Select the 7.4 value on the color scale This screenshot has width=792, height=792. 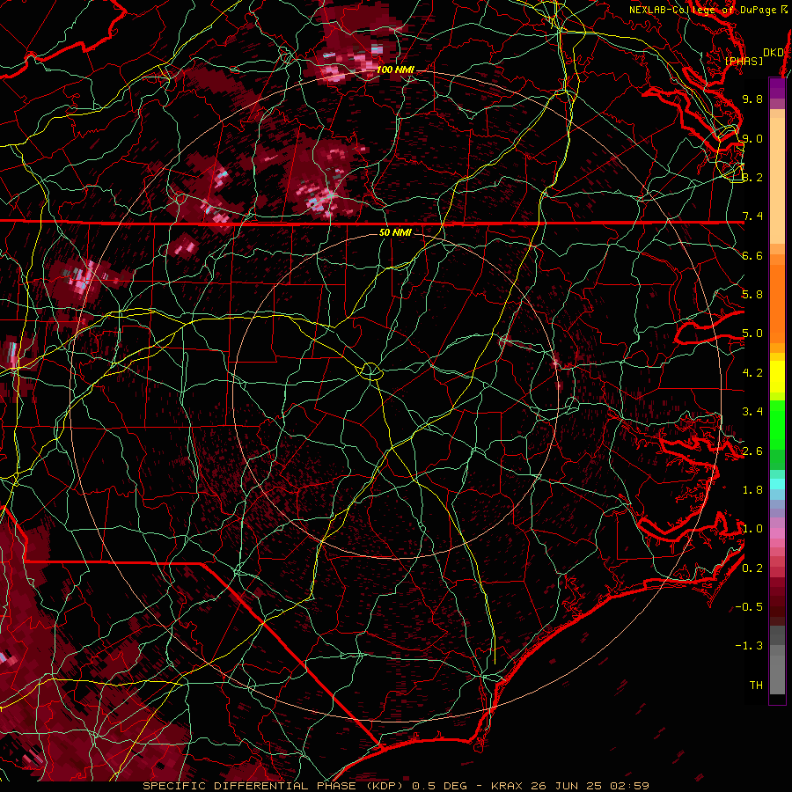click(x=752, y=216)
